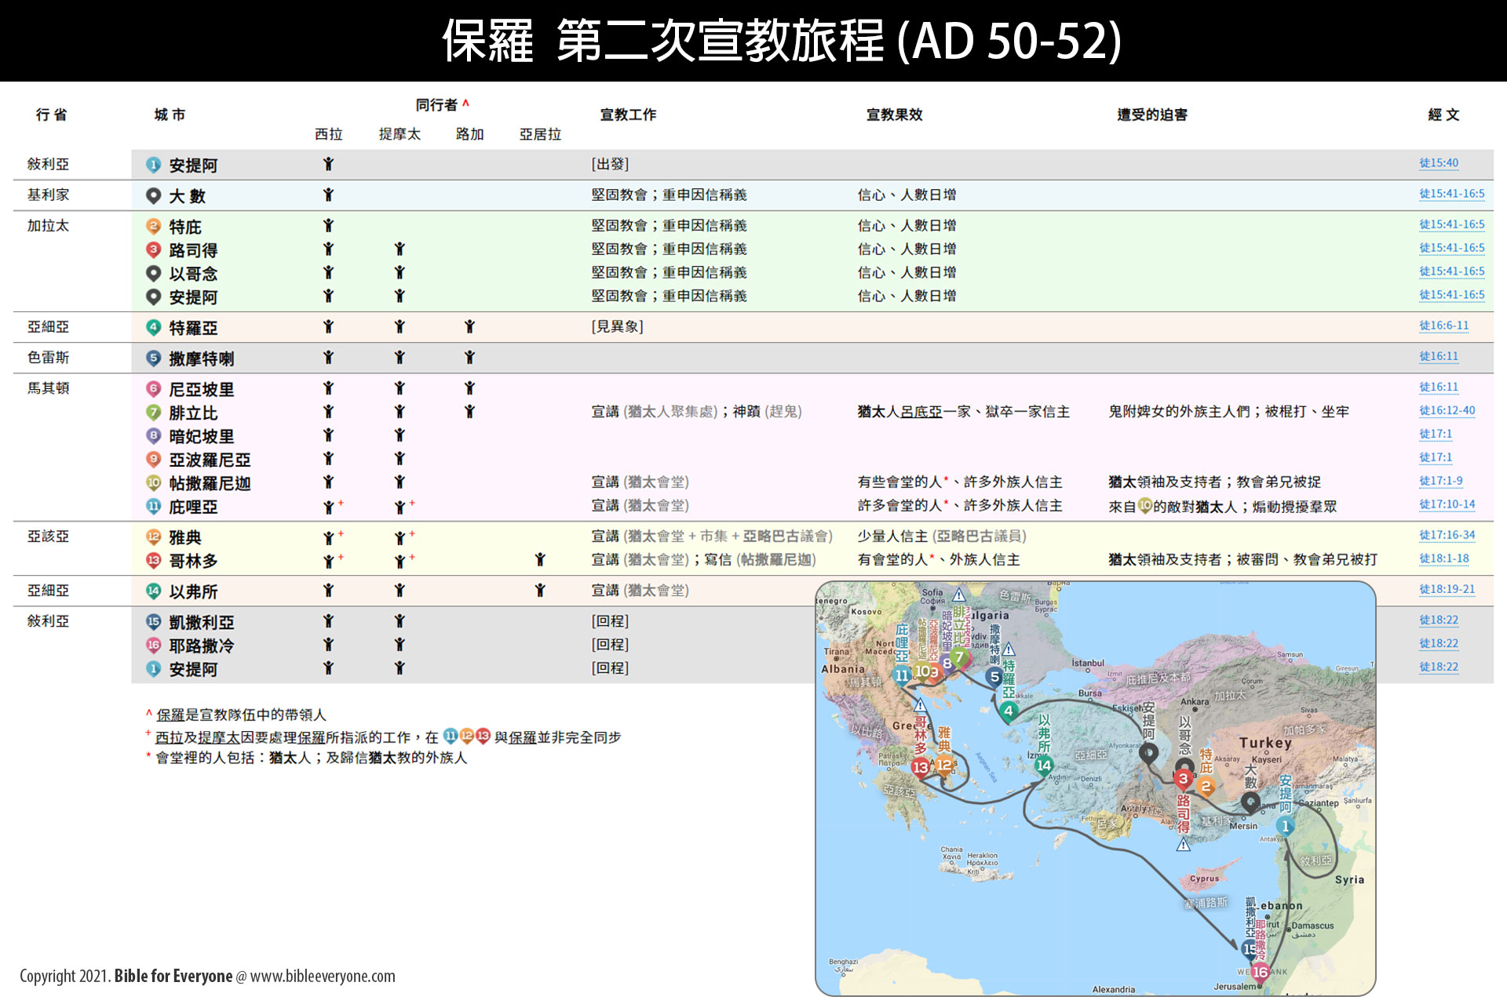Click the red number 3 marker beside 路司得
This screenshot has width=1507, height=1004.
click(153, 249)
